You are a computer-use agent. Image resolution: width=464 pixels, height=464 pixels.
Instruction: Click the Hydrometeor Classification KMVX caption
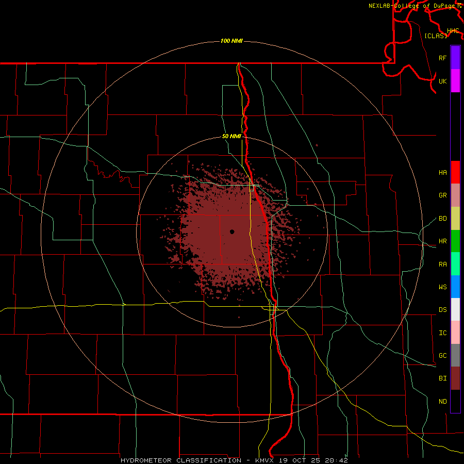(234, 460)
